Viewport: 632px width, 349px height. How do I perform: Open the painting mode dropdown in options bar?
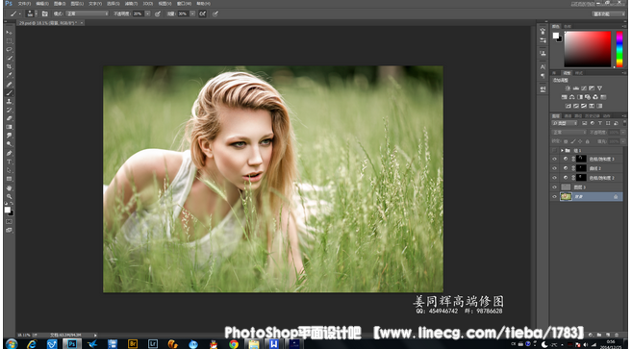[x=88, y=13]
